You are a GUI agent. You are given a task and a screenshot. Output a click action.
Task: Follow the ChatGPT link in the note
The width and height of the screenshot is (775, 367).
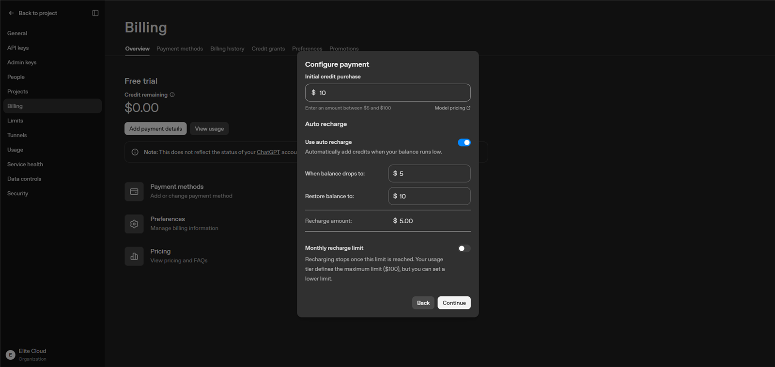268,152
